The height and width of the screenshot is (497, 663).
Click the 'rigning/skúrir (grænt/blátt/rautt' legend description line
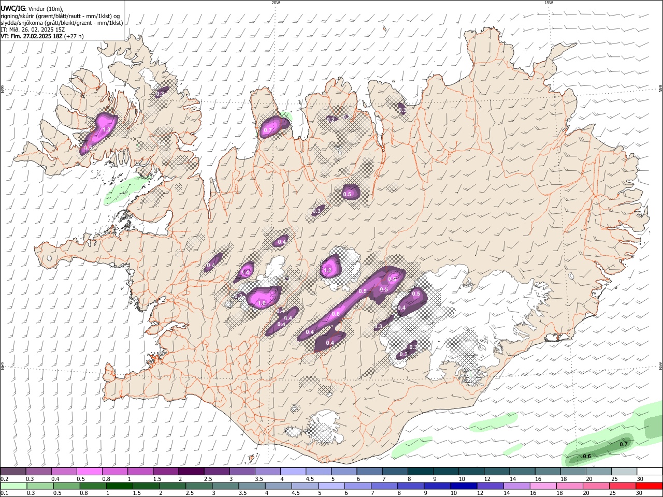(x=60, y=16)
